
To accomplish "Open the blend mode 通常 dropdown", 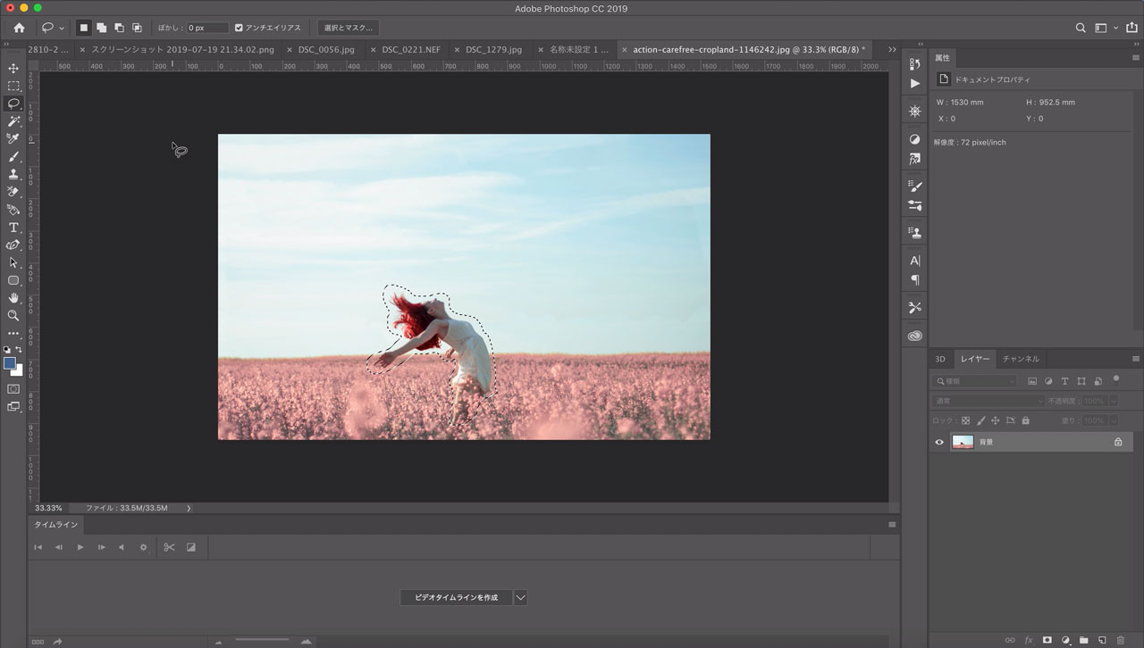I will [x=988, y=402].
